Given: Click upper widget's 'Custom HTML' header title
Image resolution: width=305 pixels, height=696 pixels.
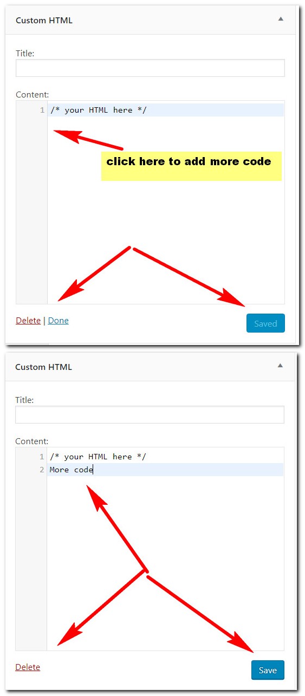Looking at the screenshot, I should (x=44, y=20).
